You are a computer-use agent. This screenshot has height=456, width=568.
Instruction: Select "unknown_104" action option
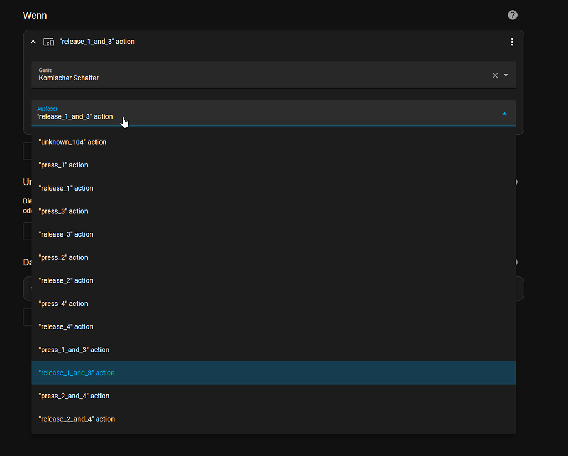(x=73, y=142)
